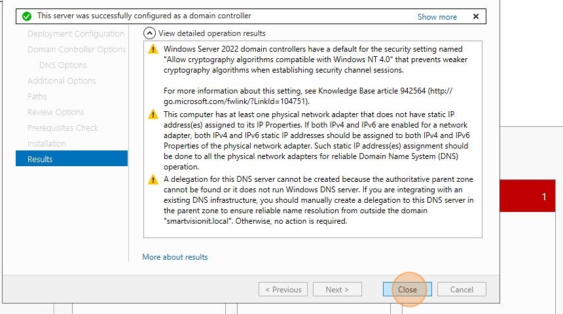Click the View detailed operation results label
The width and height of the screenshot is (563, 314).
[x=212, y=33]
